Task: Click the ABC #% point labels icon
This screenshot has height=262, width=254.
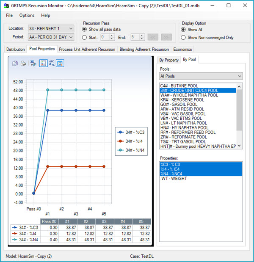Action: pos(52,63)
